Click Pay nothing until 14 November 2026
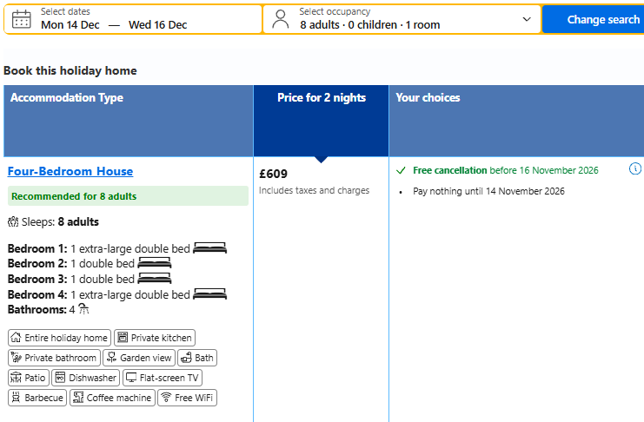 pyautogui.click(x=488, y=191)
